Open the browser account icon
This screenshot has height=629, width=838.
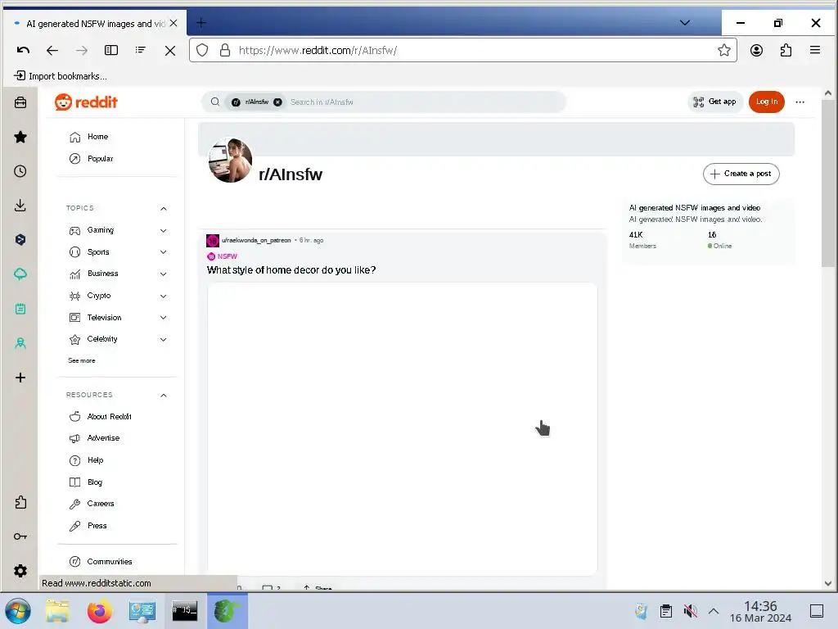tap(756, 50)
